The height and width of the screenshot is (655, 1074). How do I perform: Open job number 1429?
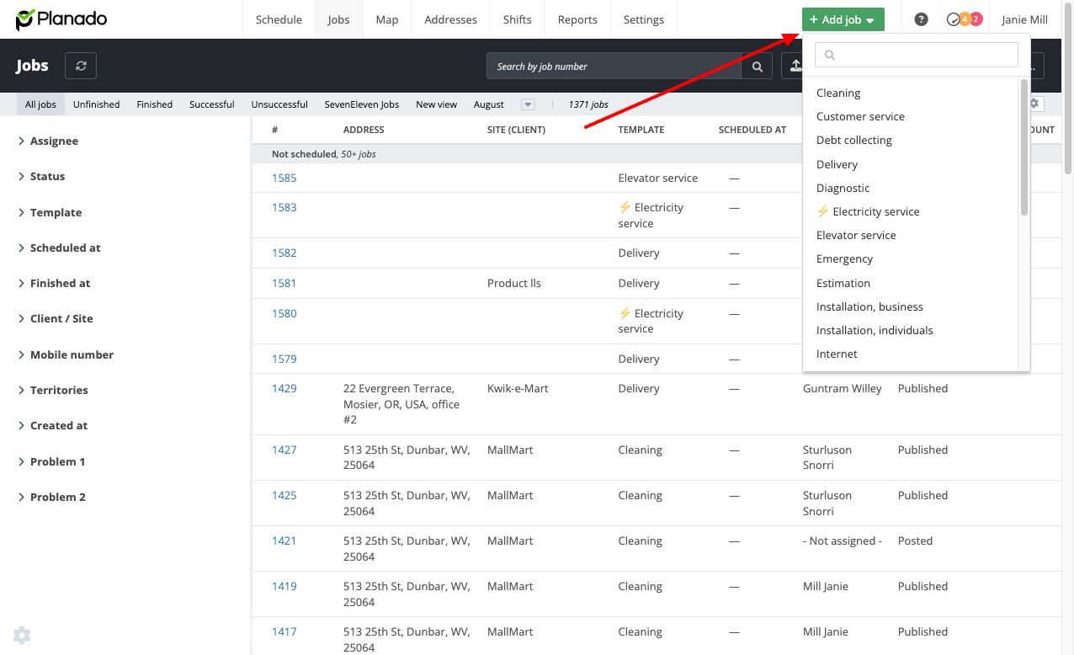pos(284,388)
